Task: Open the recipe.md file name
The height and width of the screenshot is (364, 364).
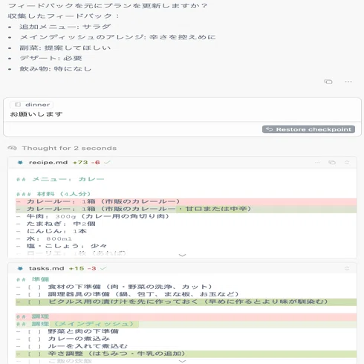Action: [x=48, y=163]
